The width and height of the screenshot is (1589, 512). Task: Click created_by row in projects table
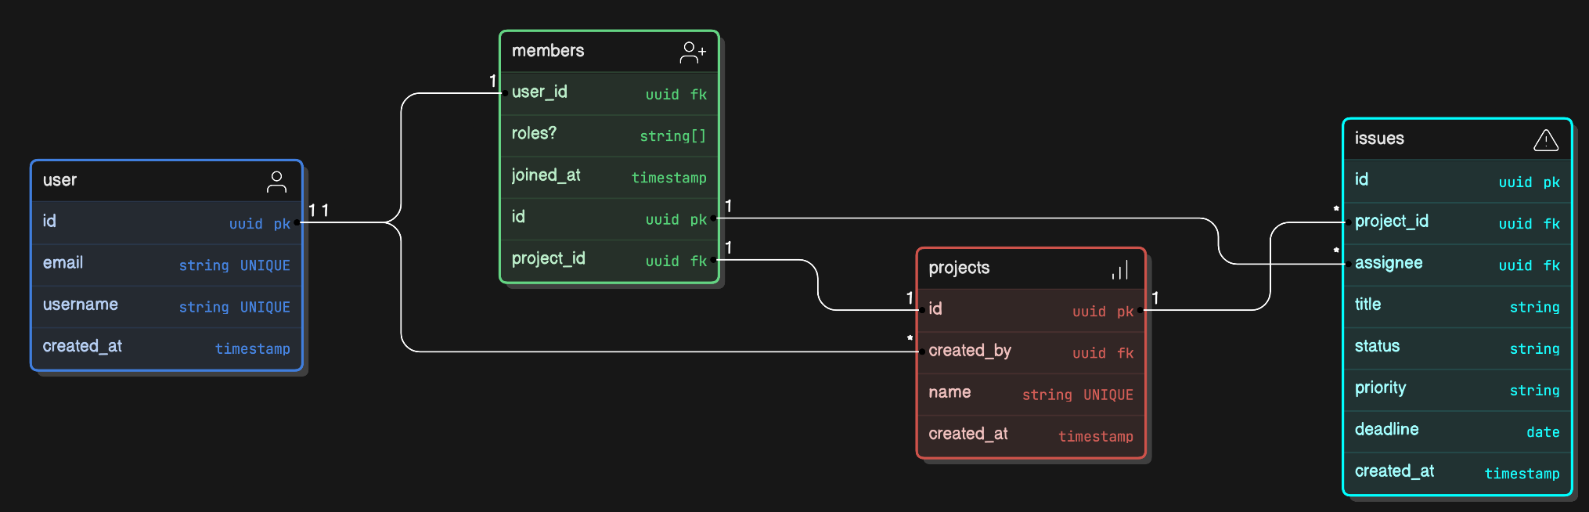1030,352
